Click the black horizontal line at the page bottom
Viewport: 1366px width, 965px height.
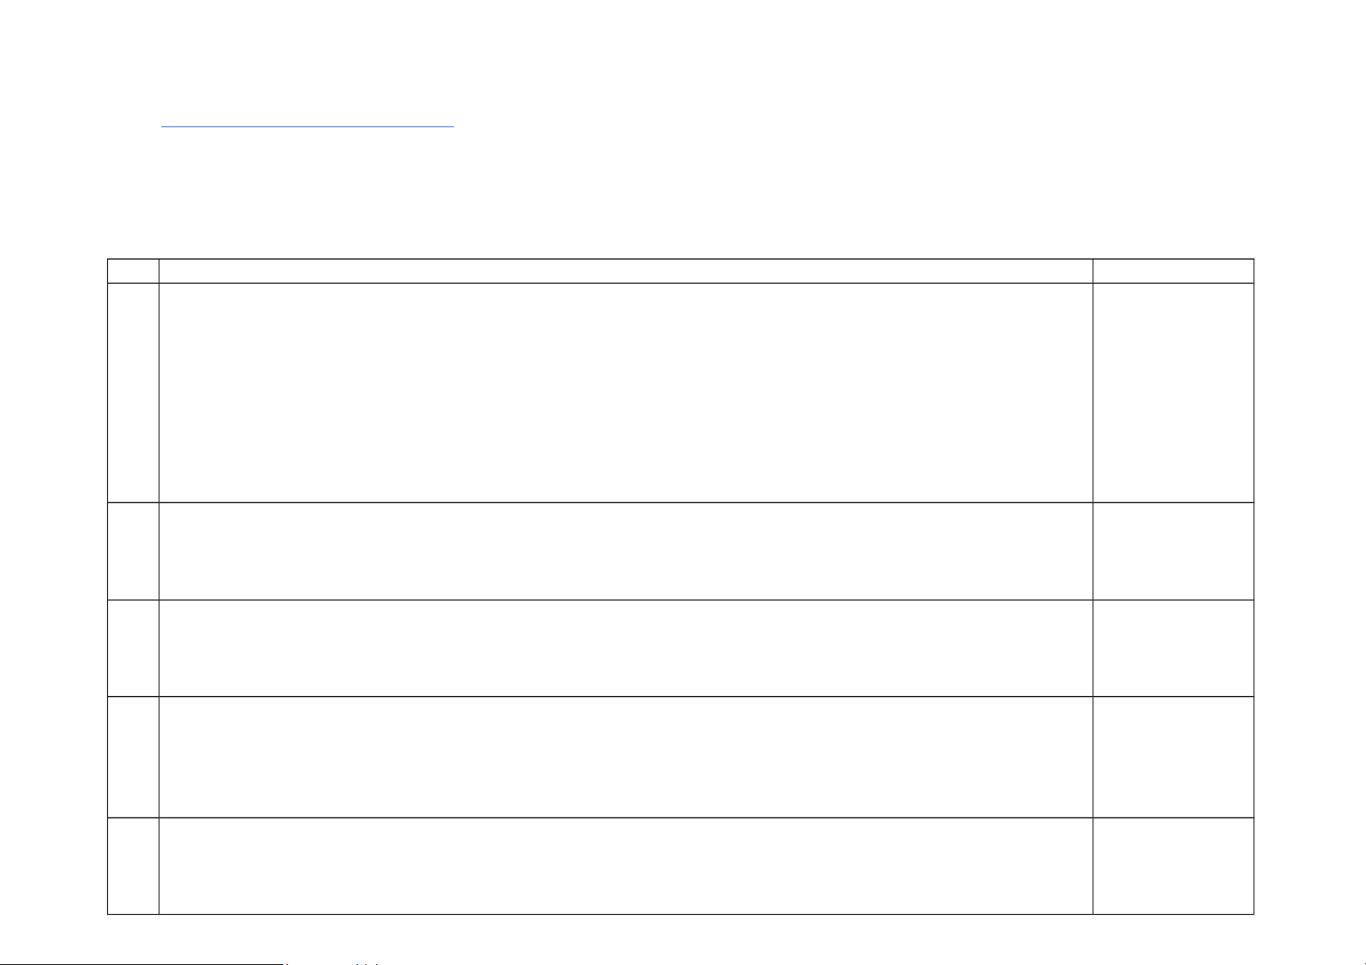pyautogui.click(x=142, y=963)
